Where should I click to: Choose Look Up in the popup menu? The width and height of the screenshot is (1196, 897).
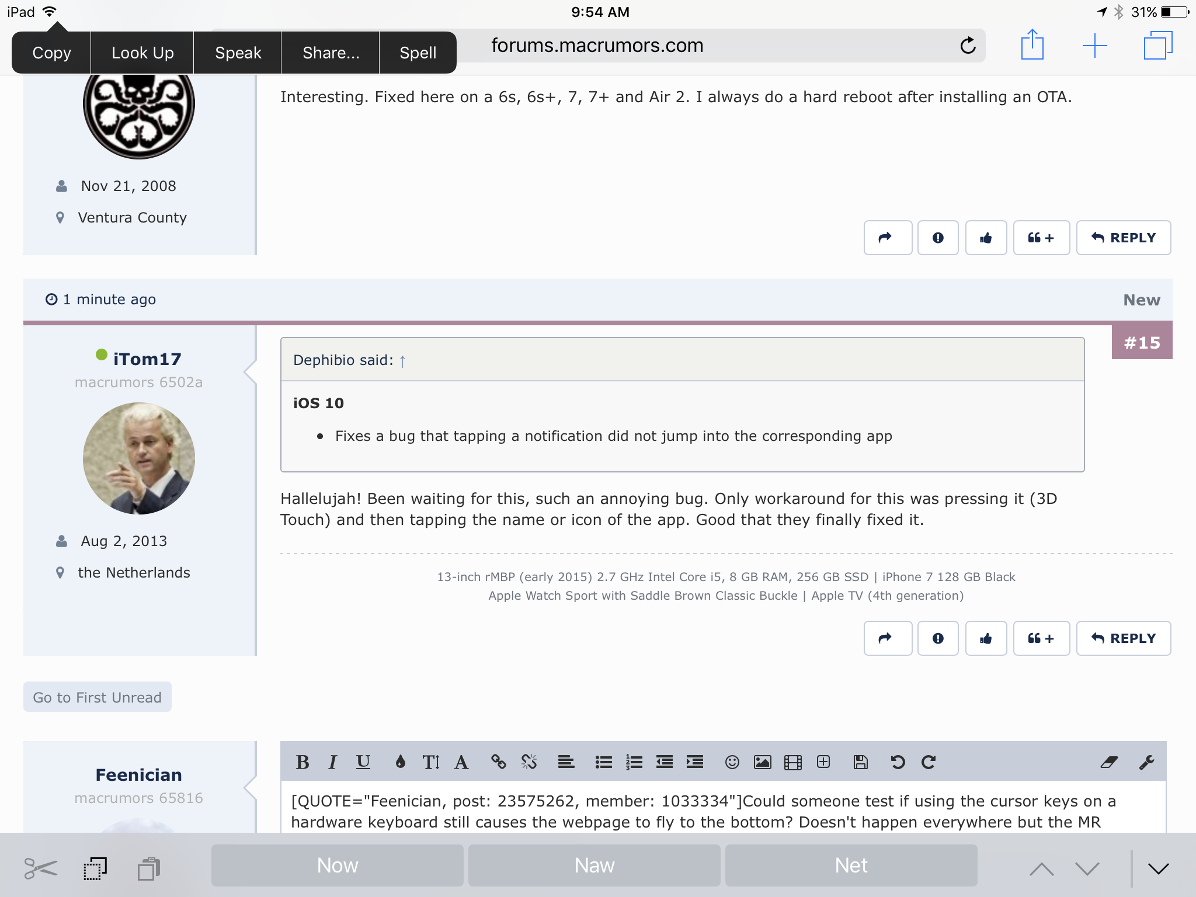(x=142, y=53)
